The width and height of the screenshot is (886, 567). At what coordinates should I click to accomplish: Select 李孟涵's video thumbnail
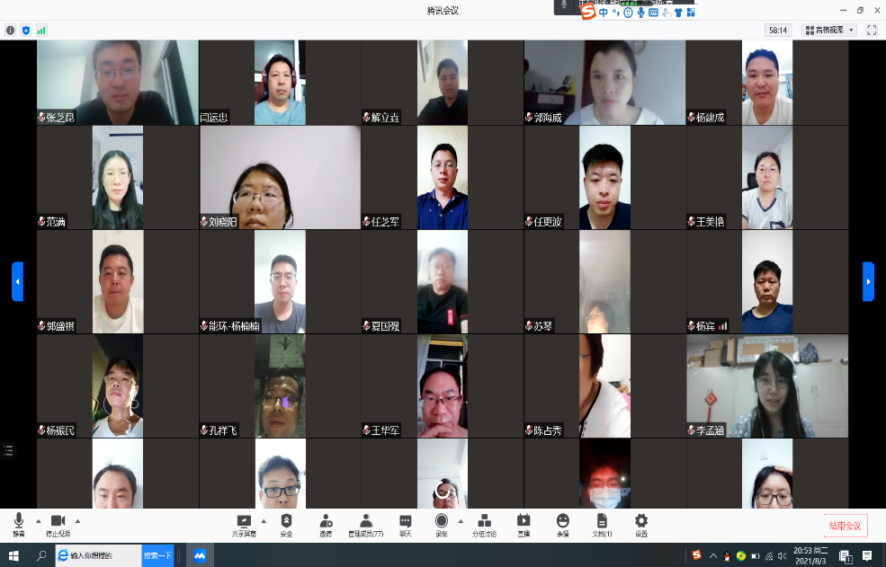point(767,386)
